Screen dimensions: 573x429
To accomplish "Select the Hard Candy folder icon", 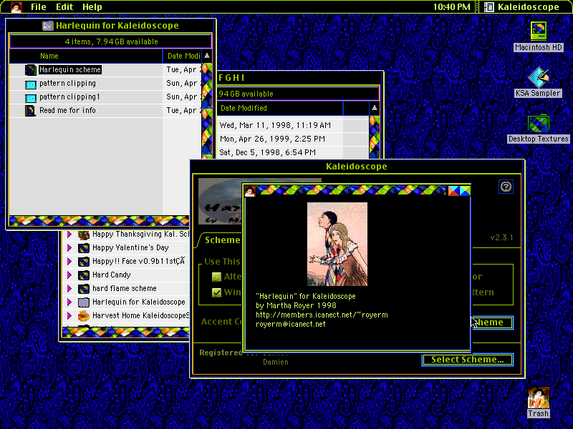I will 84,275.
